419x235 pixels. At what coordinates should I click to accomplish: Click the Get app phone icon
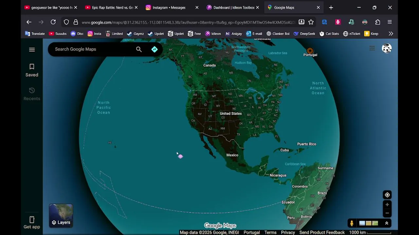(32, 220)
